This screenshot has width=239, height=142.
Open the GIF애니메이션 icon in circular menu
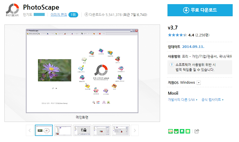tap(120, 78)
